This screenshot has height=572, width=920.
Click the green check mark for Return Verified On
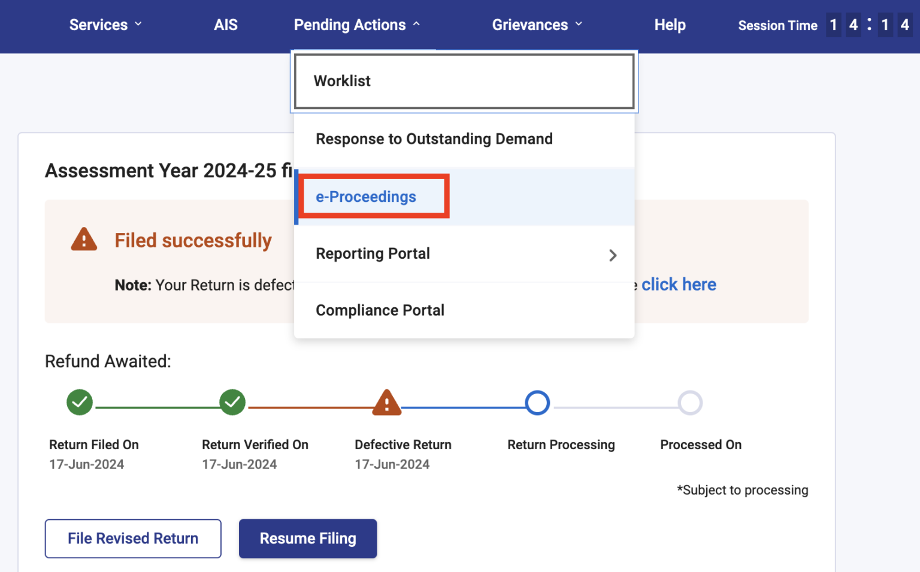[233, 402]
